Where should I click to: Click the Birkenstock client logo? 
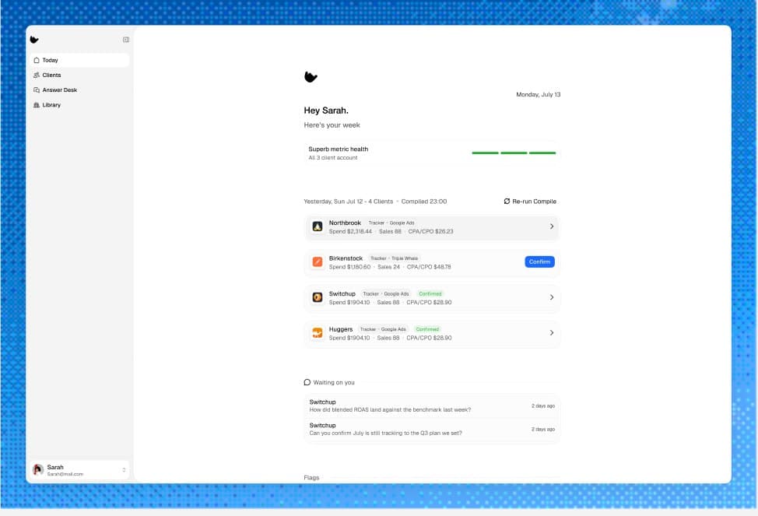coord(317,262)
